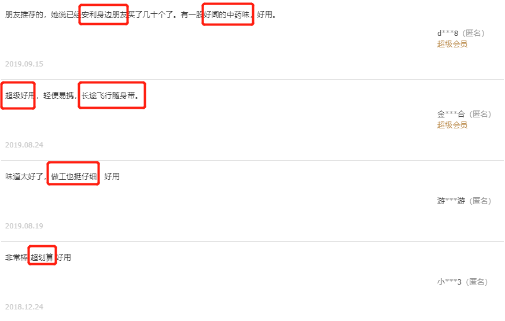Click username 金***合 (匿名)
505x321 pixels.
point(464,114)
